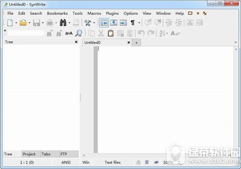Click the greyed sync-scroll horizontal icon
This screenshot has height=169, width=241.
pyautogui.click(x=190, y=23)
